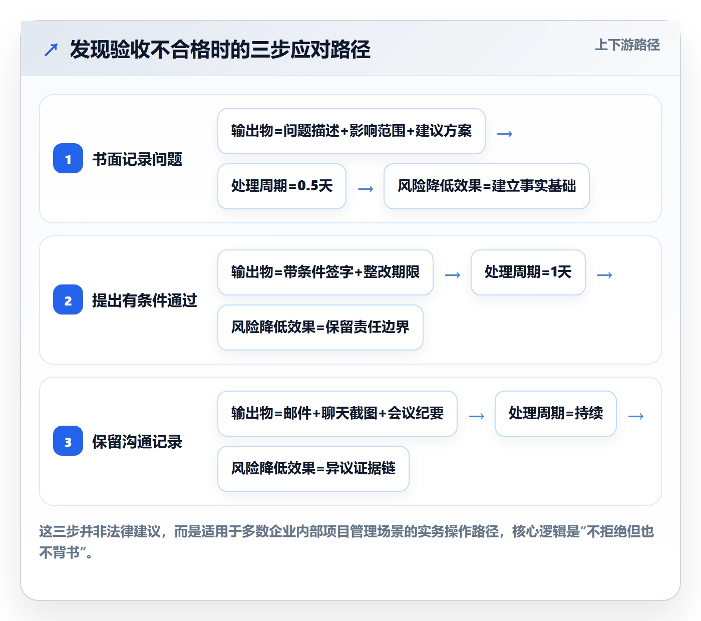Click the chip 处理周期=1天
The width and height of the screenshot is (701, 621).
tap(528, 272)
